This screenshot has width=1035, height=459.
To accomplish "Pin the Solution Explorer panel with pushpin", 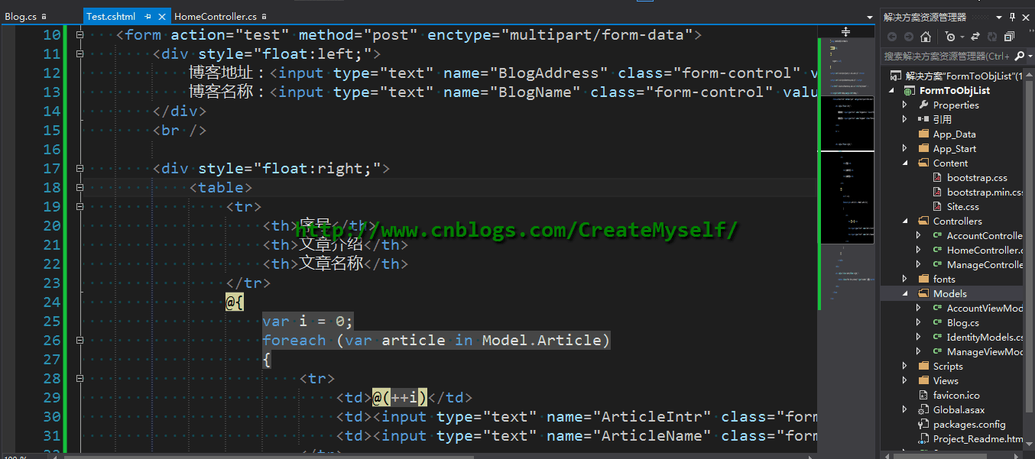I will [1013, 17].
